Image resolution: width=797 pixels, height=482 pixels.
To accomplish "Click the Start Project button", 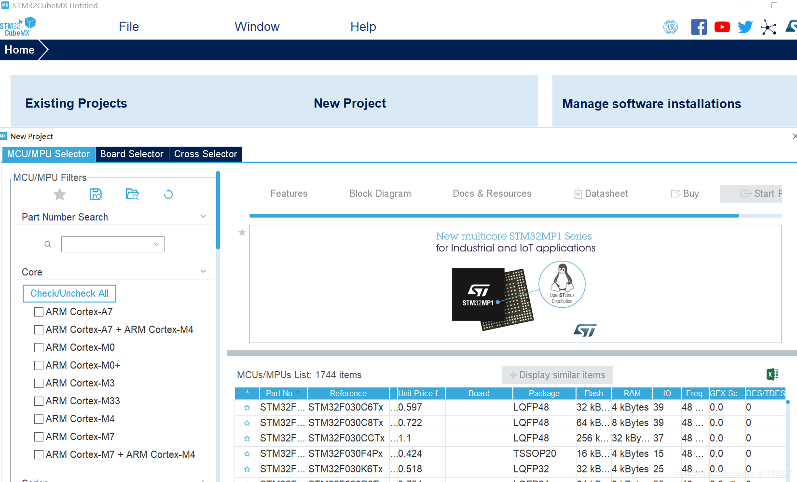I will (751, 193).
